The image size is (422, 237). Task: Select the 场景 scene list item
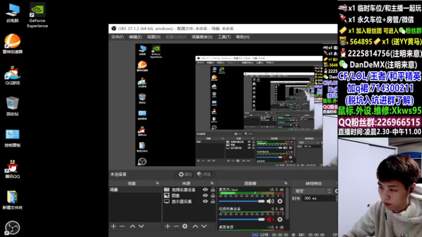[135, 190]
